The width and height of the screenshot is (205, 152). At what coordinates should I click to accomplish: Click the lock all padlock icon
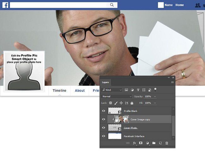click(x=132, y=103)
